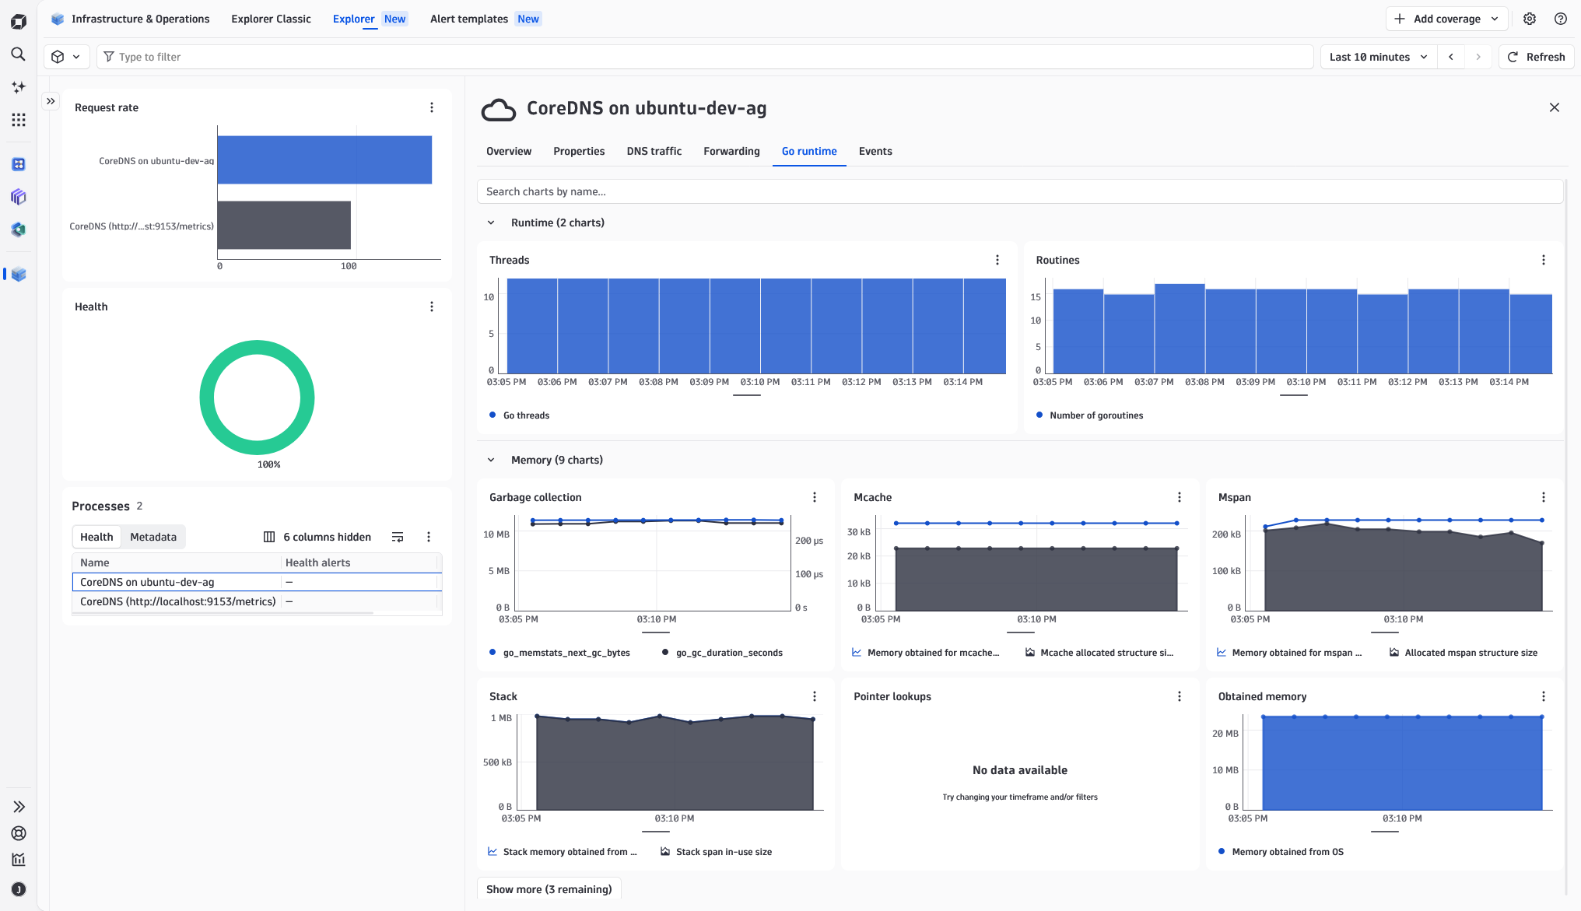Open the user avatar in sidebar
This screenshot has height=911, width=1581.
click(x=19, y=889)
